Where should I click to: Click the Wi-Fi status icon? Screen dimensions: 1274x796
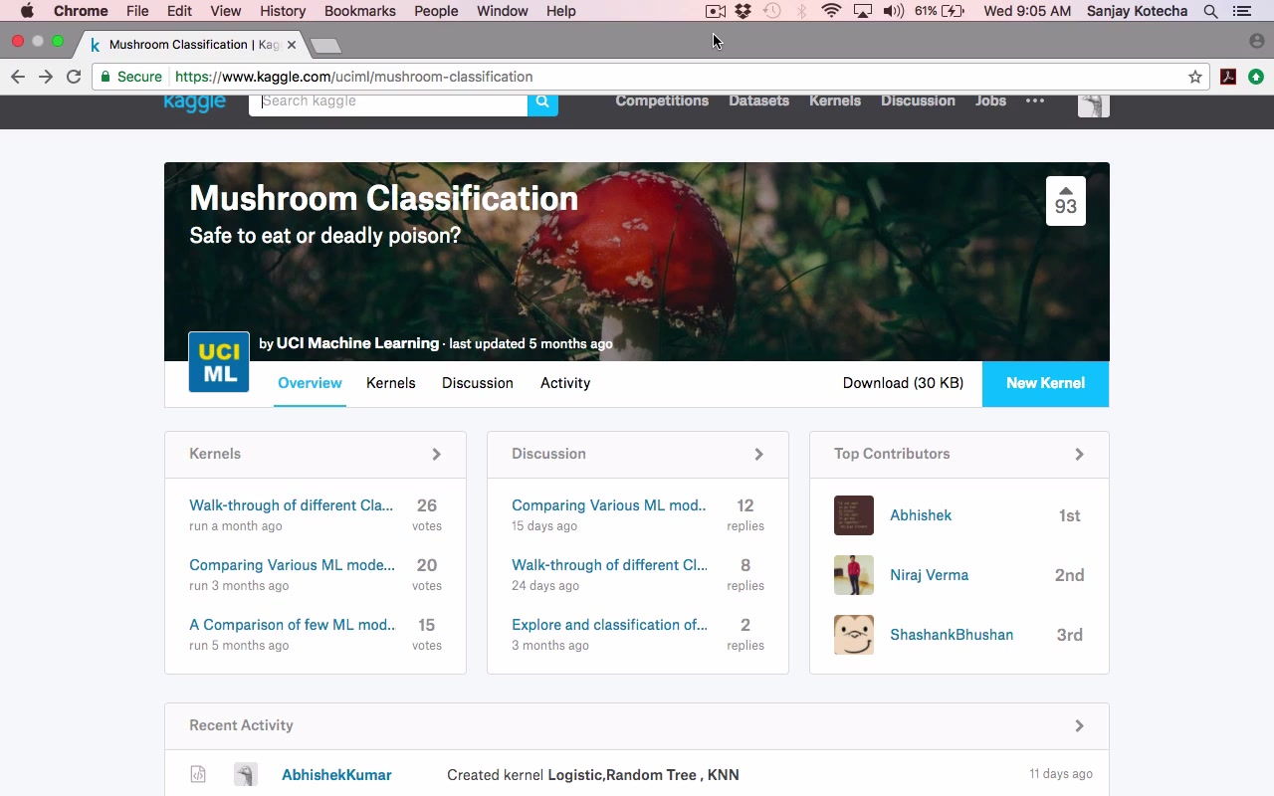[x=831, y=11]
